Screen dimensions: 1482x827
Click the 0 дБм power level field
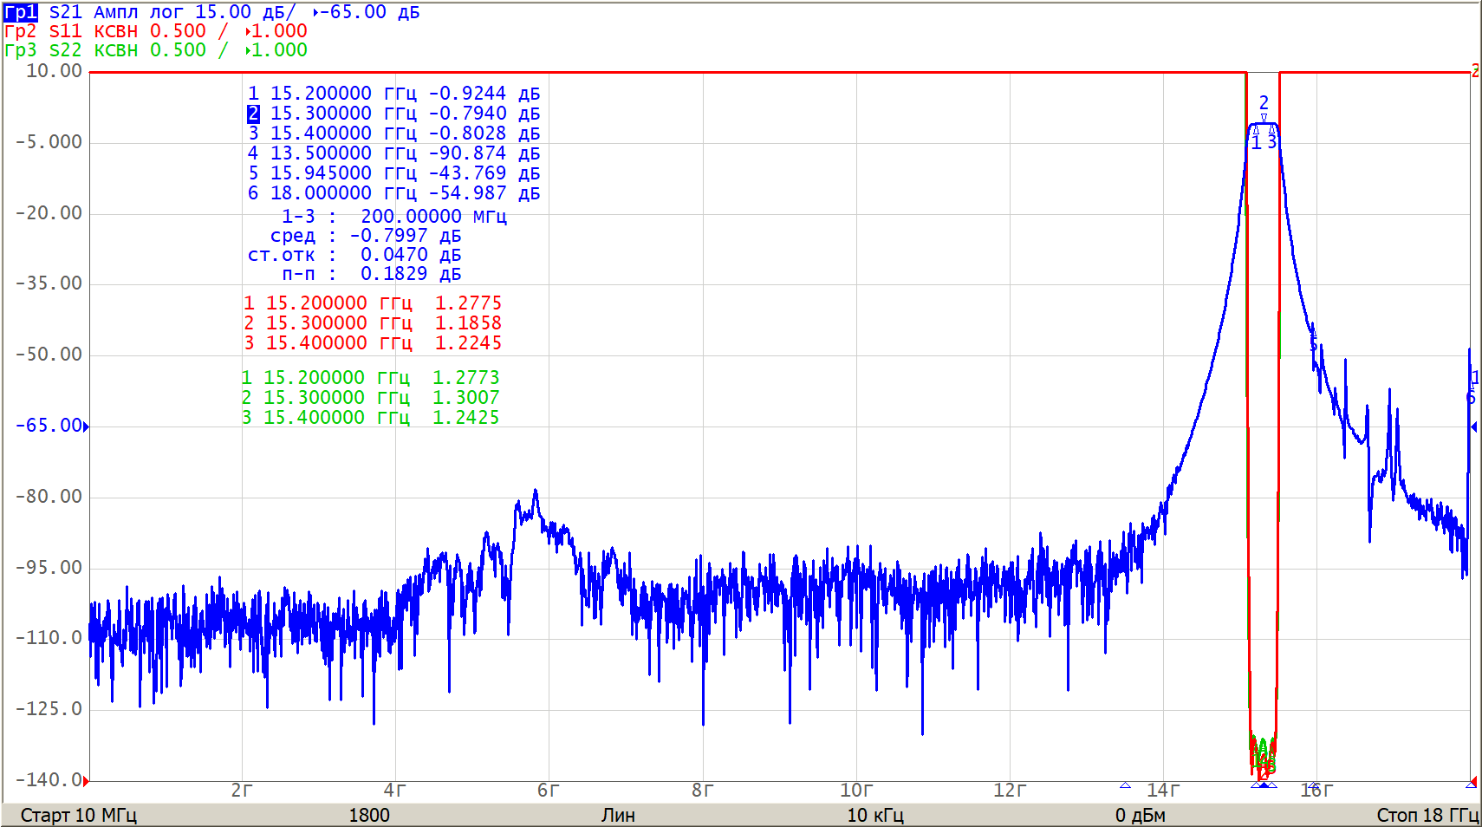click(x=1140, y=815)
